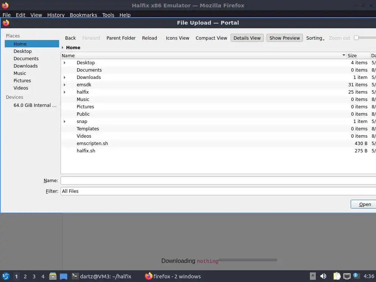Select Videos in Places sidebar
Image resolution: width=376 pixels, height=282 pixels.
tap(32, 88)
